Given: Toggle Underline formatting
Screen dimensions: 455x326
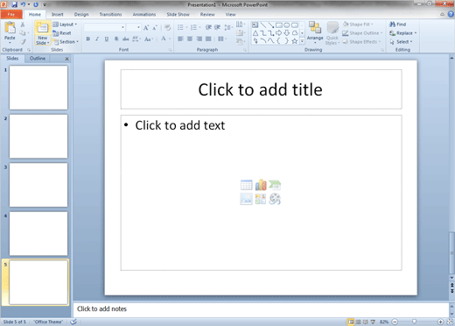Looking at the screenshot, I should [x=107, y=39].
